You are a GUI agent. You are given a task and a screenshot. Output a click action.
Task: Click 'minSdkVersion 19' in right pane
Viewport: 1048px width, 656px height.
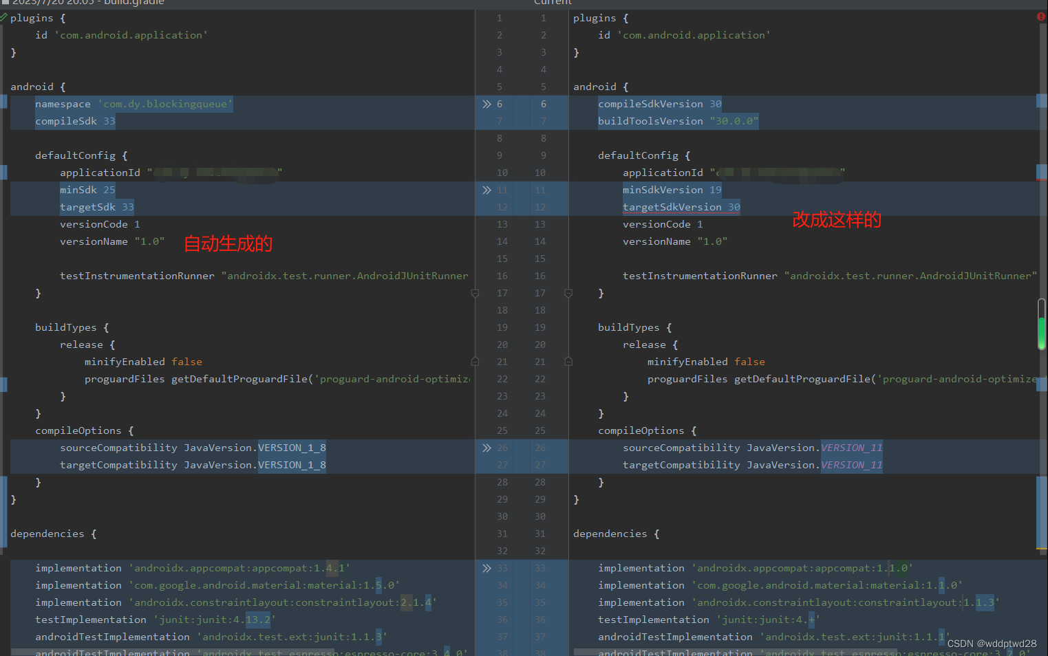tap(672, 190)
